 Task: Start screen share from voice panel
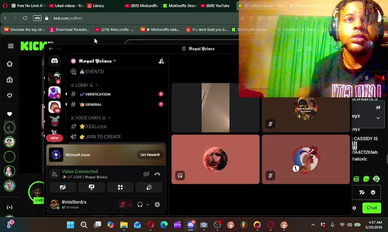pyautogui.click(x=92, y=187)
